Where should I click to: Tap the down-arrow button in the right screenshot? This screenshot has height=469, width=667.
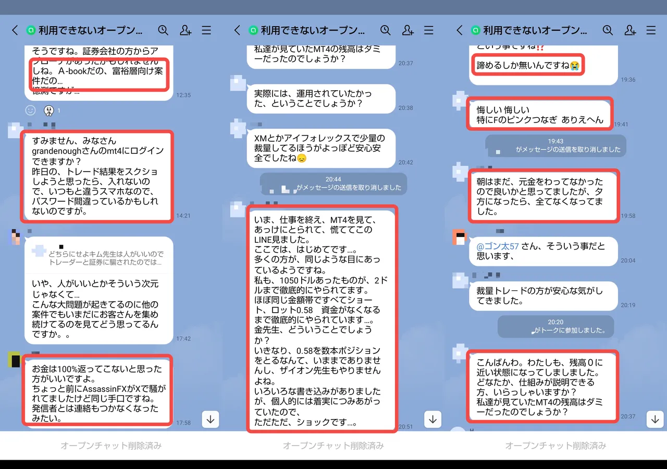pos(655,419)
